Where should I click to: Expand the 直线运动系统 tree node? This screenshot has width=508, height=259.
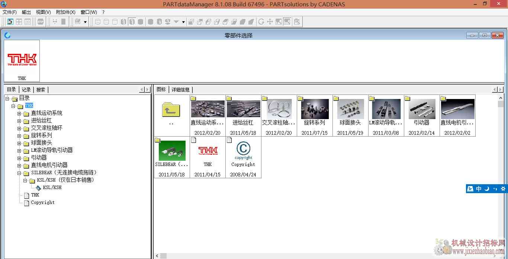(x=19, y=113)
